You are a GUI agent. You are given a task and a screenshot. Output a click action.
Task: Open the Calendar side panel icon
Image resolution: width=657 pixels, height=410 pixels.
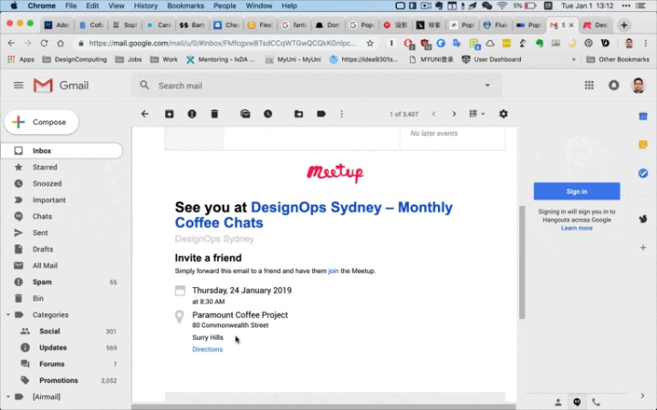642,117
